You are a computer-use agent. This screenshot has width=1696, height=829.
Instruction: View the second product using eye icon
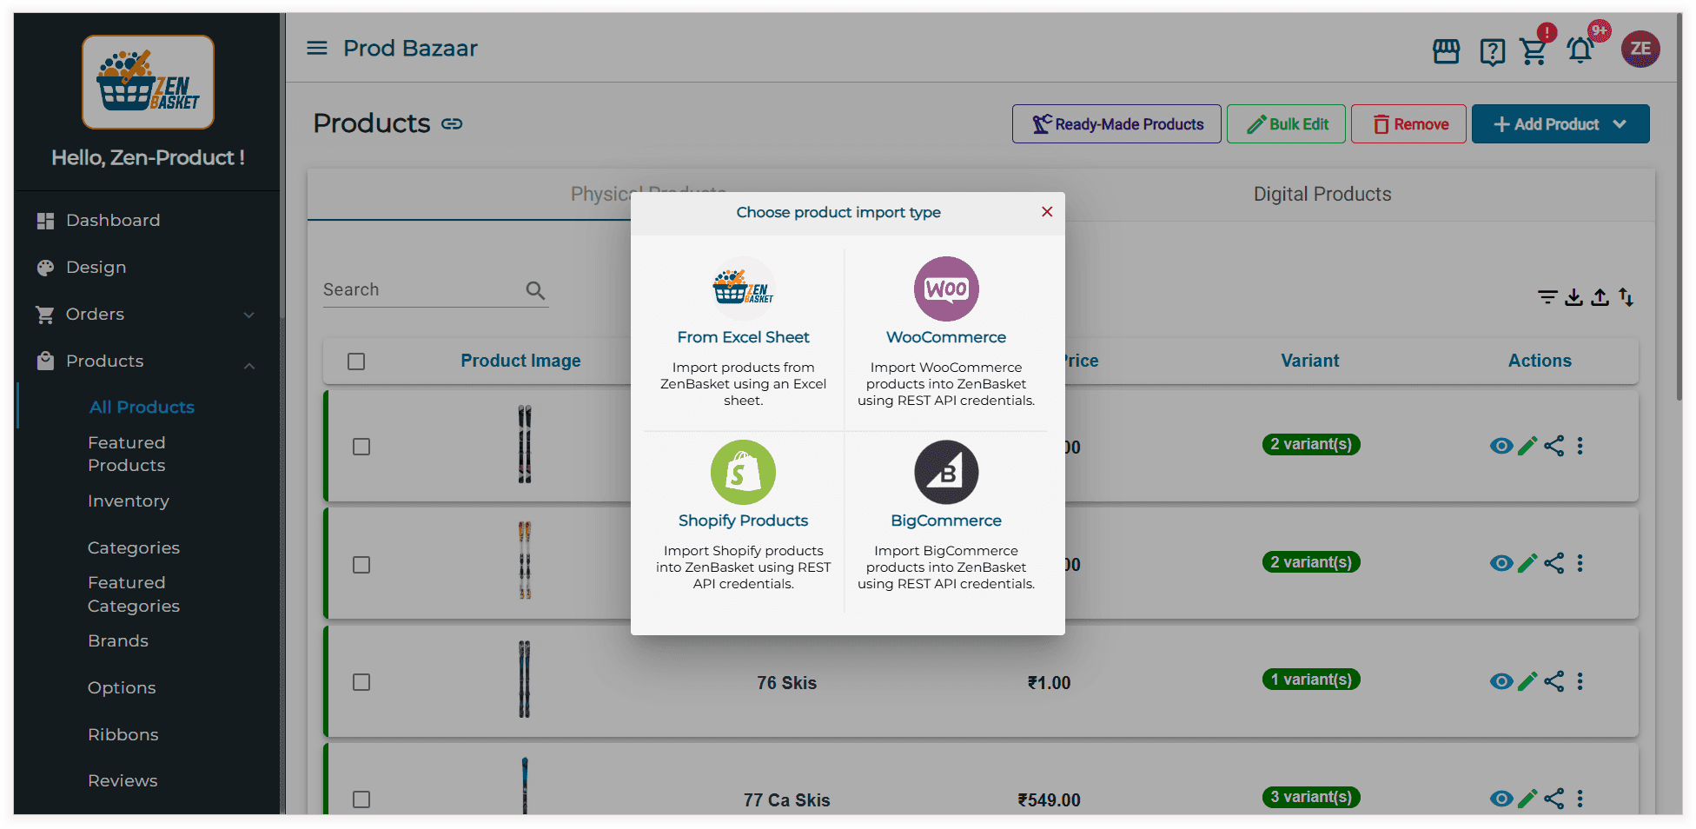pos(1501,563)
